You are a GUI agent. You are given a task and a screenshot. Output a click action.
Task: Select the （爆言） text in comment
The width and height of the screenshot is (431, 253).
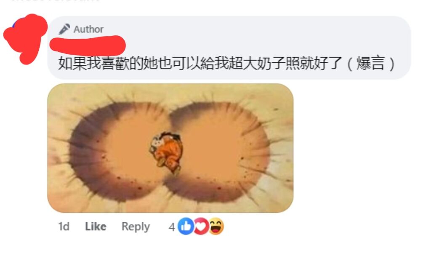(371, 63)
